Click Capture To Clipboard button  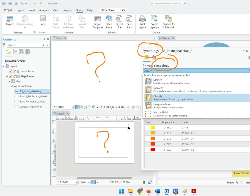[168, 22]
